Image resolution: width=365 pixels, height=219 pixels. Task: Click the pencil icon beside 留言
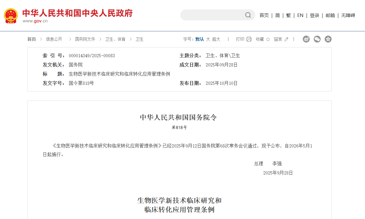point(286,39)
